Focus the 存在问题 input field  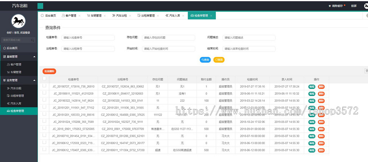point(168,38)
